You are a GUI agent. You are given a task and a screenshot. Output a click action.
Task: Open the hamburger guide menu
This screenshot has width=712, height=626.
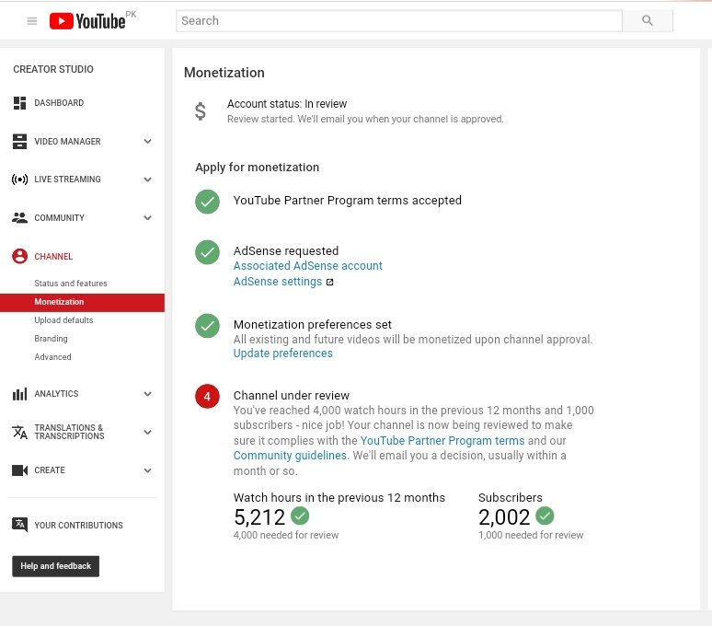pos(32,21)
